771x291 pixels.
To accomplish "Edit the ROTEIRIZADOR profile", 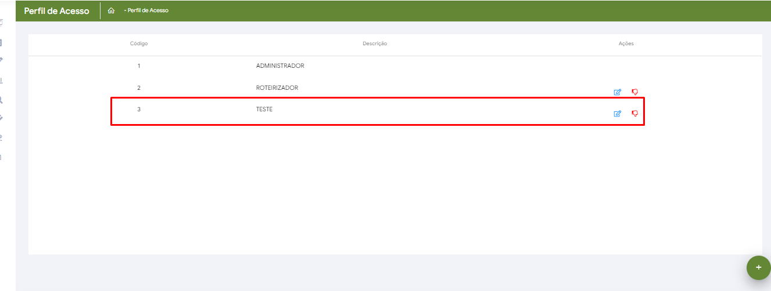I will (618, 92).
